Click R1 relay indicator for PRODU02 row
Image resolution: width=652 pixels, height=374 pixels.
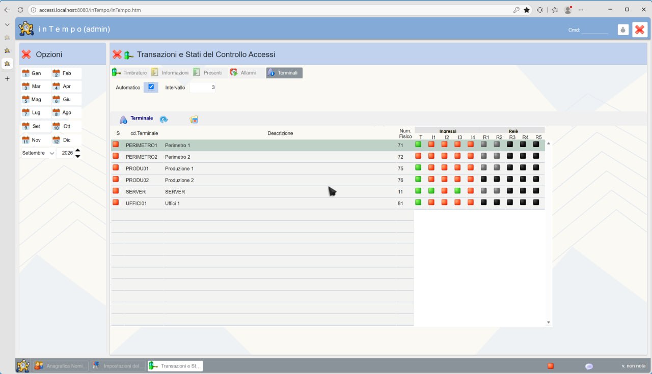coord(484,179)
